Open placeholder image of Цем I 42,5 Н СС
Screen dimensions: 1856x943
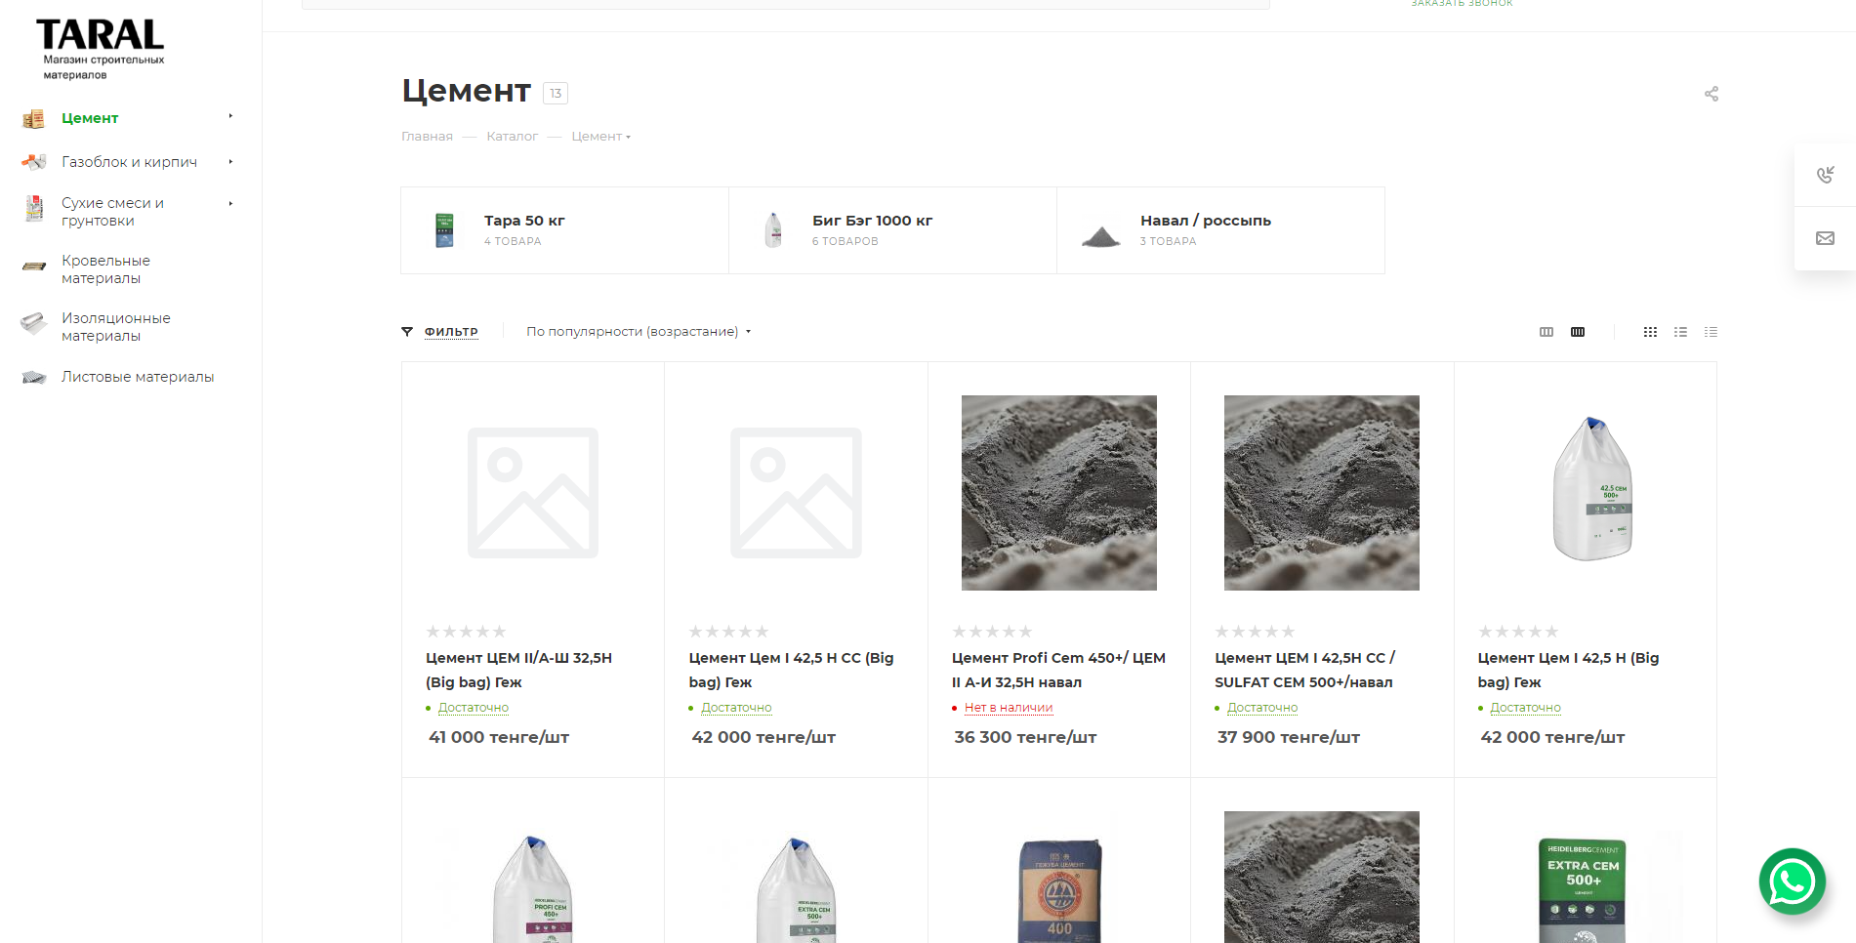[796, 493]
